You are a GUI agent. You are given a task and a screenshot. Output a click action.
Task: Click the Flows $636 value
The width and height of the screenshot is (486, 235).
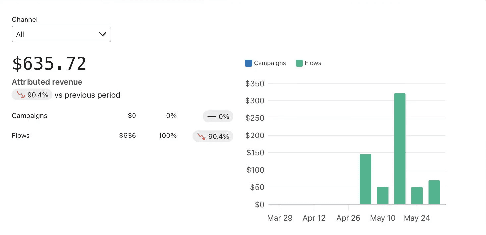pos(128,136)
